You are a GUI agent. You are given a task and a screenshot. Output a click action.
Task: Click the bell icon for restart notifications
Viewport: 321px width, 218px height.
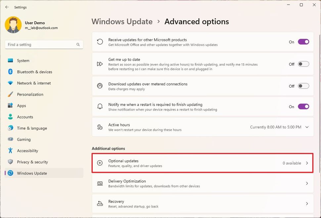coord(100,107)
